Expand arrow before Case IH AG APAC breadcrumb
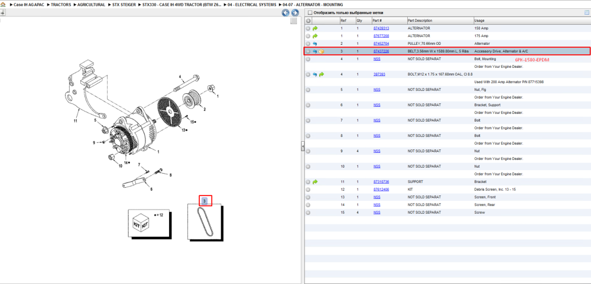 (x=11, y=5)
